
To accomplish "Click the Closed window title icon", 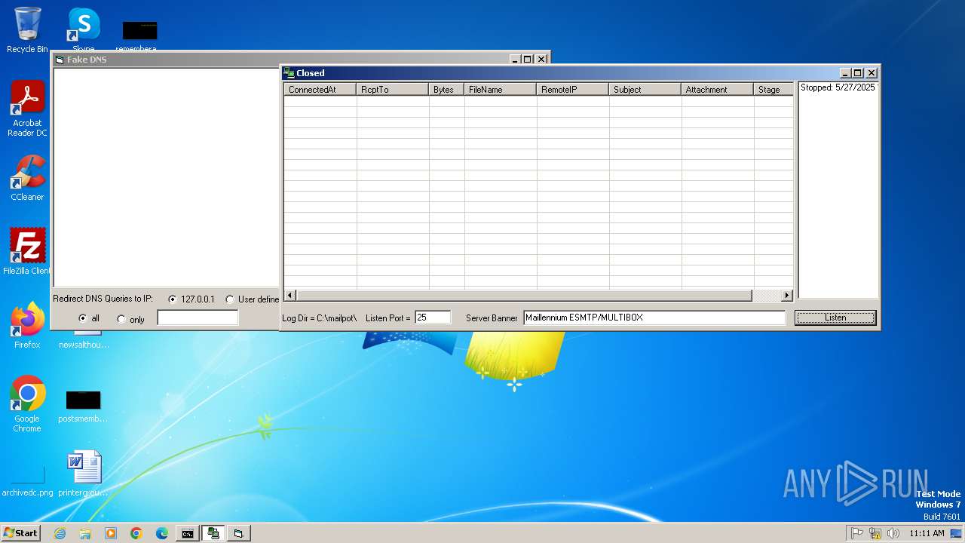I will coord(289,73).
